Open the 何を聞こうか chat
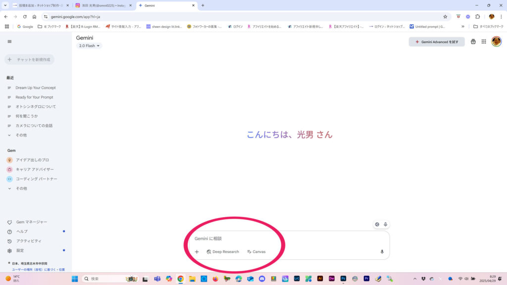 (27, 116)
